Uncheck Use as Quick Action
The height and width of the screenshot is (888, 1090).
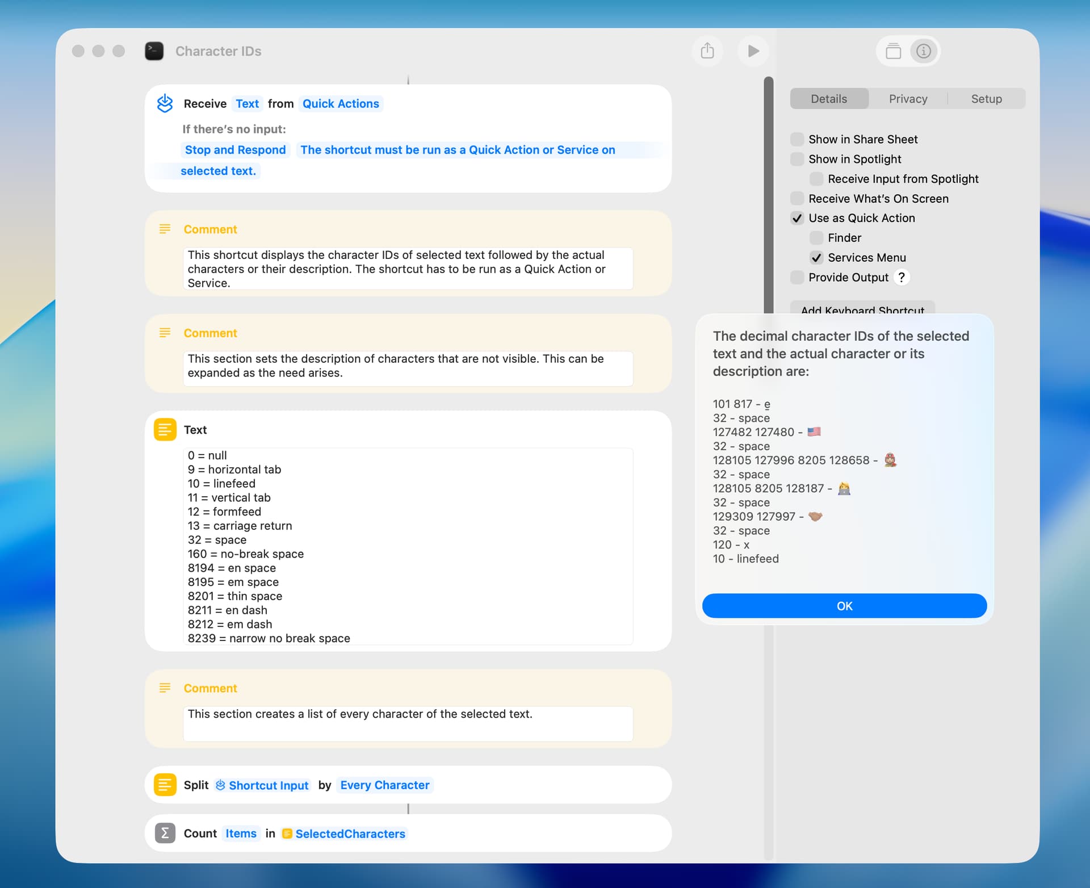click(x=797, y=218)
